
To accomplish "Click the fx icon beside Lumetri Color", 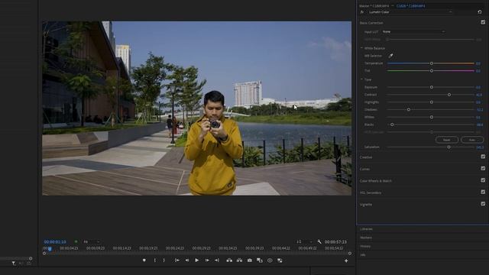I will 362,12.
